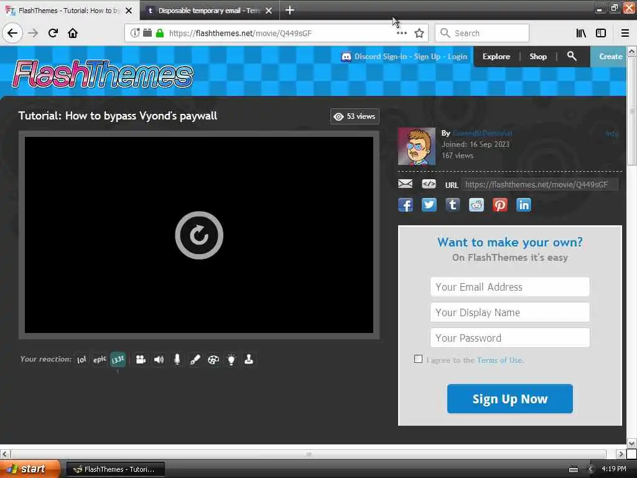The width and height of the screenshot is (637, 478).
Task: Click the Create button in the header
Action: (608, 57)
